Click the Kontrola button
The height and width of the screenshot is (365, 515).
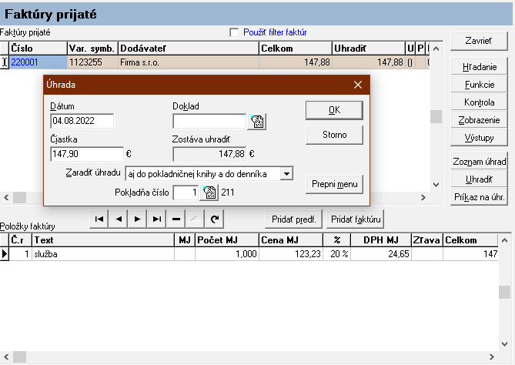[479, 102]
